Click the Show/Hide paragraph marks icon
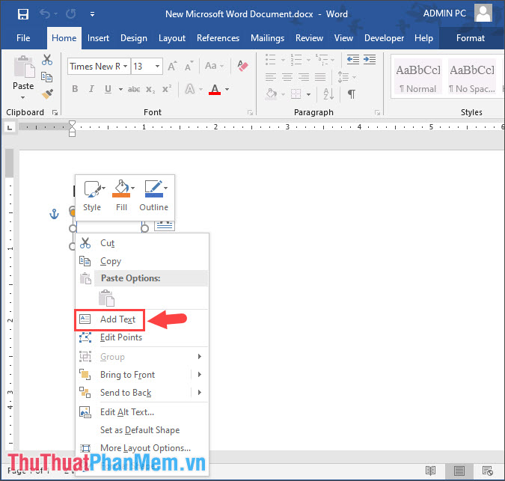Image resolution: width=505 pixels, height=481 pixels. click(x=352, y=94)
